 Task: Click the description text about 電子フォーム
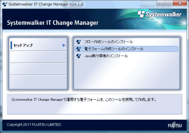click(84, 99)
